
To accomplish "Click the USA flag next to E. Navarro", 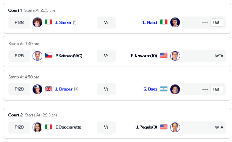I will [164, 55].
